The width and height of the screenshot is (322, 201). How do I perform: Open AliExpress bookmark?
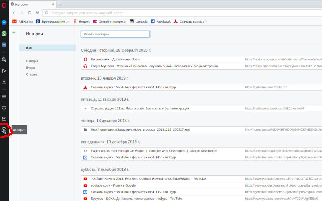(x=23, y=21)
